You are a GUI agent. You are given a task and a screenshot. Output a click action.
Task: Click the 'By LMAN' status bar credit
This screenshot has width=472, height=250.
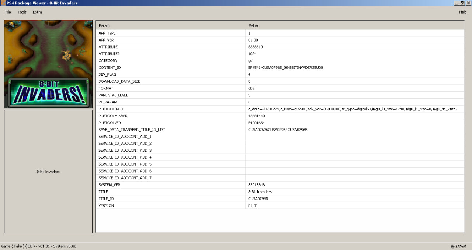[458, 246]
